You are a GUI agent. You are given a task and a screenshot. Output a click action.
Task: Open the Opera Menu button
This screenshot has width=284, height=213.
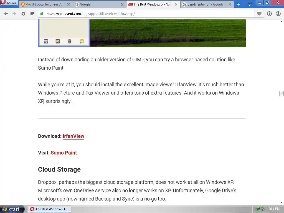[x=9, y=3]
